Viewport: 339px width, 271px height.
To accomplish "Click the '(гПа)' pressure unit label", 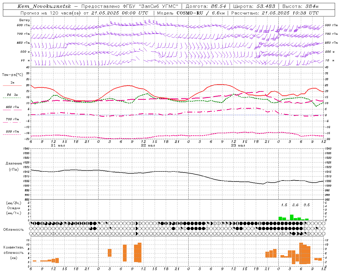I will [x=14, y=169].
